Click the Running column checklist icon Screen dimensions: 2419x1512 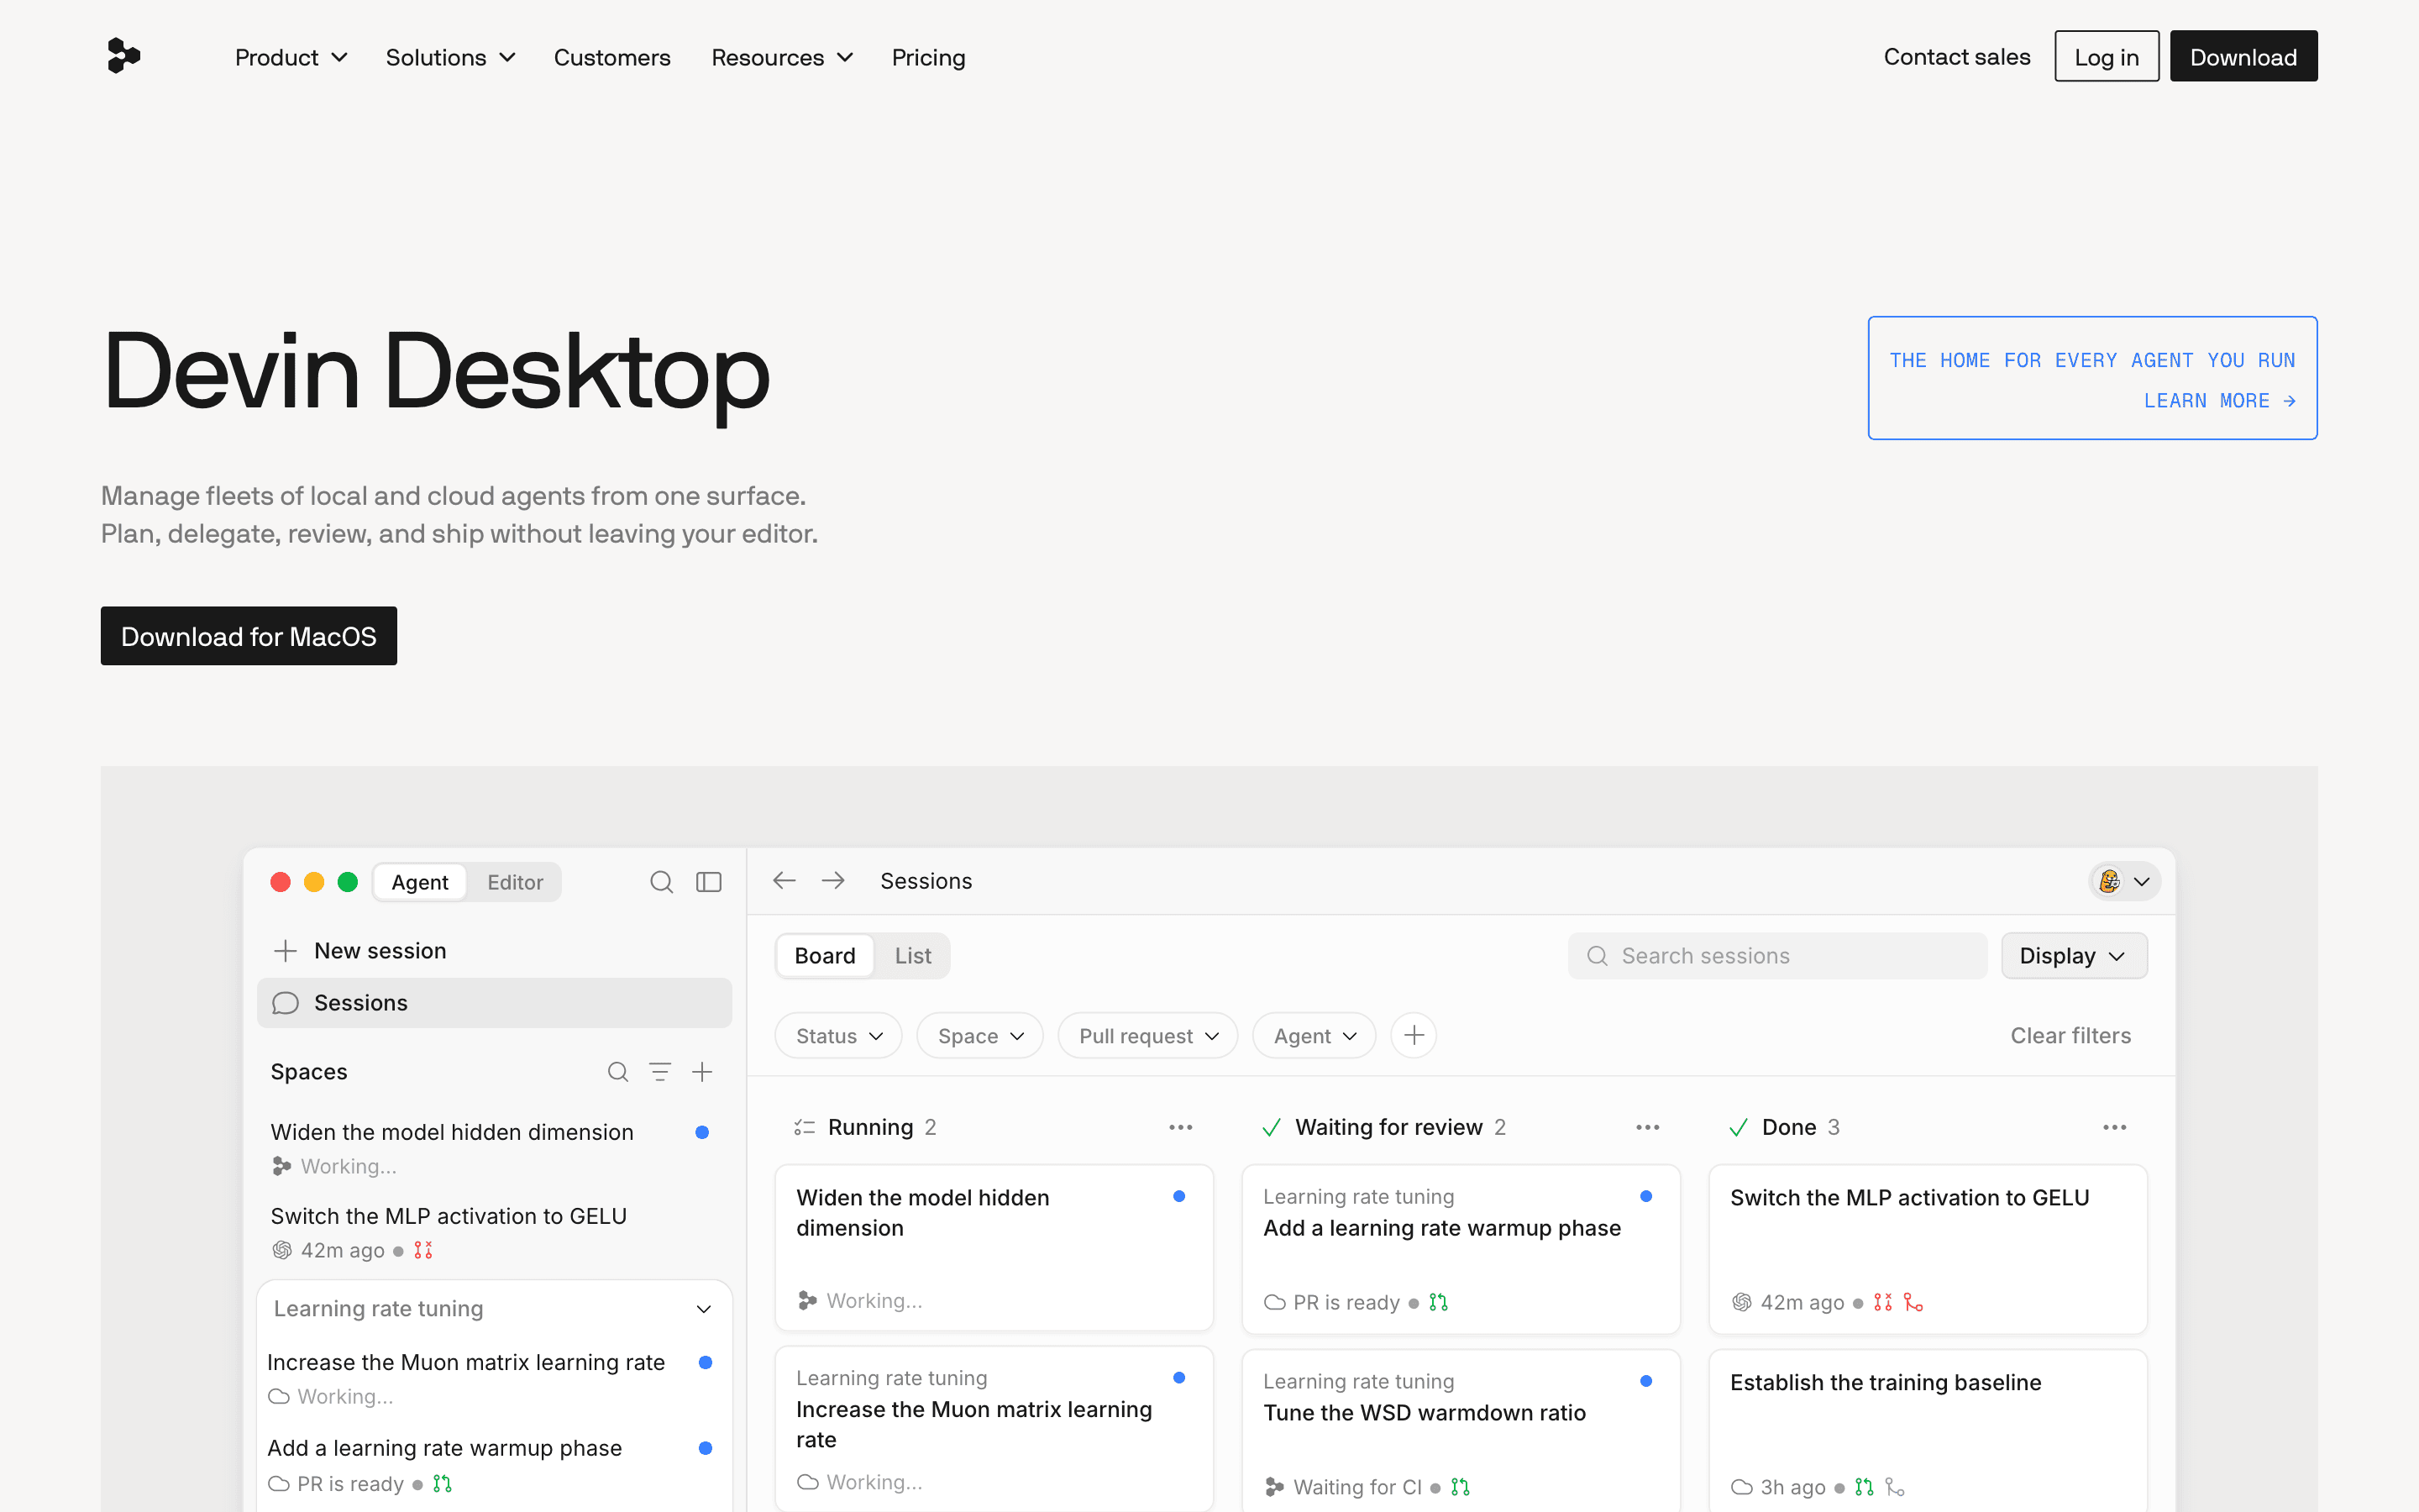805,1127
